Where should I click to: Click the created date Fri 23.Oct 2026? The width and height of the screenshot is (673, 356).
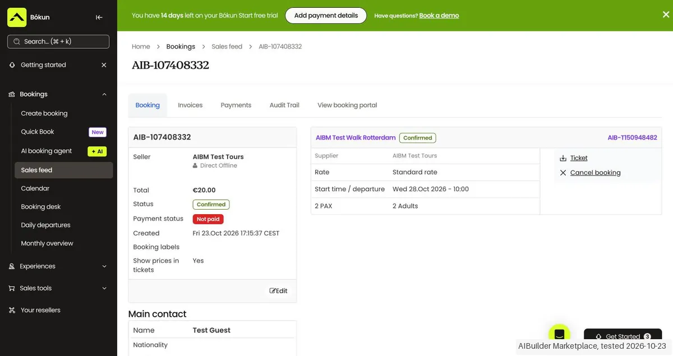click(236, 233)
